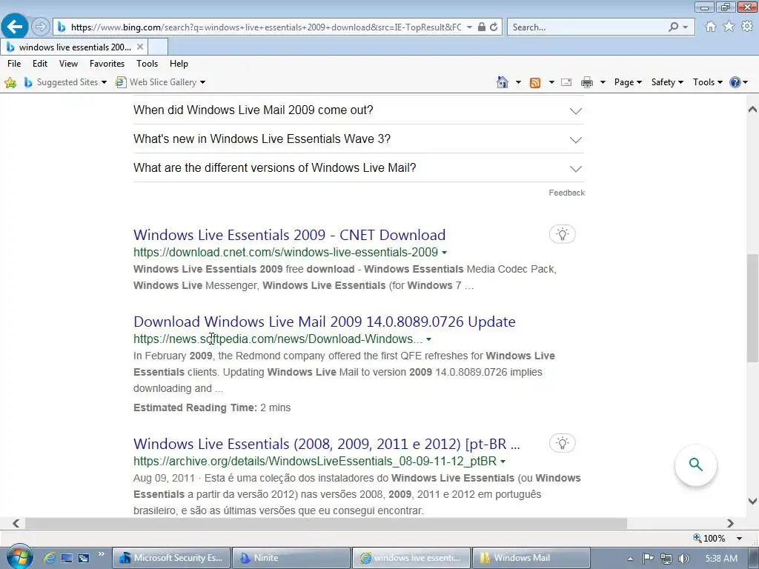The height and width of the screenshot is (569, 759).
Task: Click the blue Help question mark icon
Action: [x=735, y=82]
